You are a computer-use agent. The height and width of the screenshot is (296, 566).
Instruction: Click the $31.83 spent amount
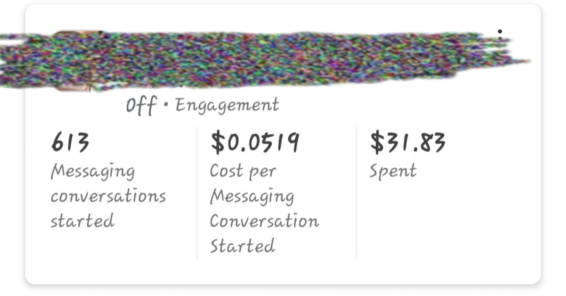(x=407, y=143)
